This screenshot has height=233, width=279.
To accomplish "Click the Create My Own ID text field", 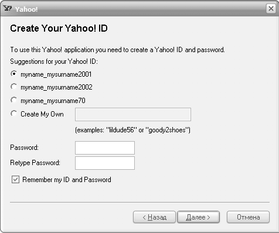I will (x=133, y=114).
